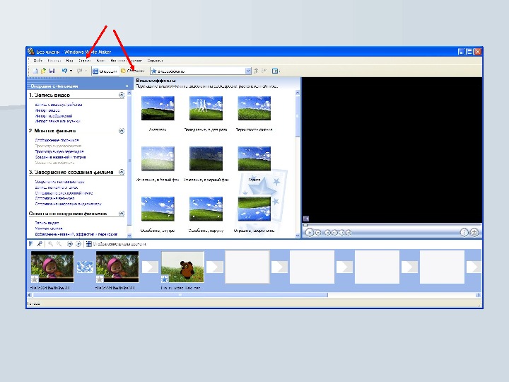Select the first Masha clip in the storyboard
509x382 pixels.
[x=52, y=267]
